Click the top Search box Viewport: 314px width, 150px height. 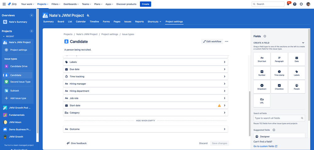pyautogui.click(x=268, y=4)
